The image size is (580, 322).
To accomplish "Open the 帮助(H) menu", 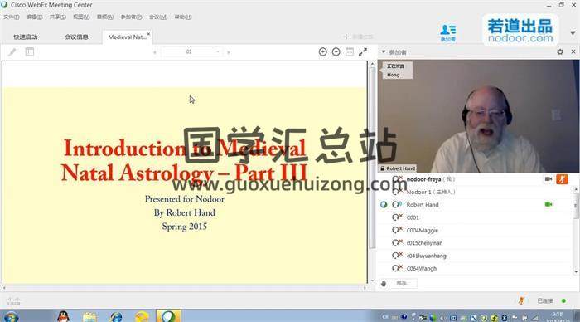I will click(x=183, y=17).
